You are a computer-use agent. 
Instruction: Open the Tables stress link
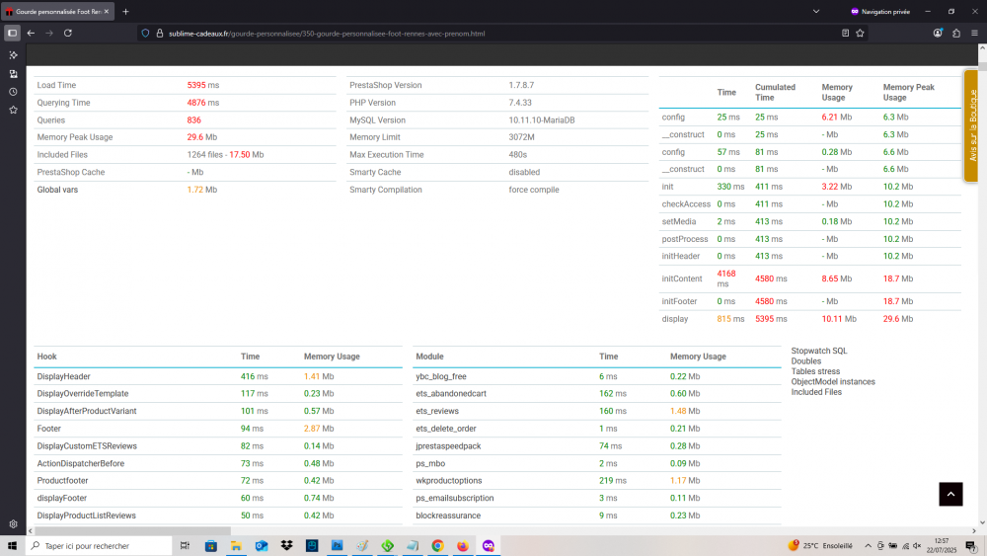point(814,371)
